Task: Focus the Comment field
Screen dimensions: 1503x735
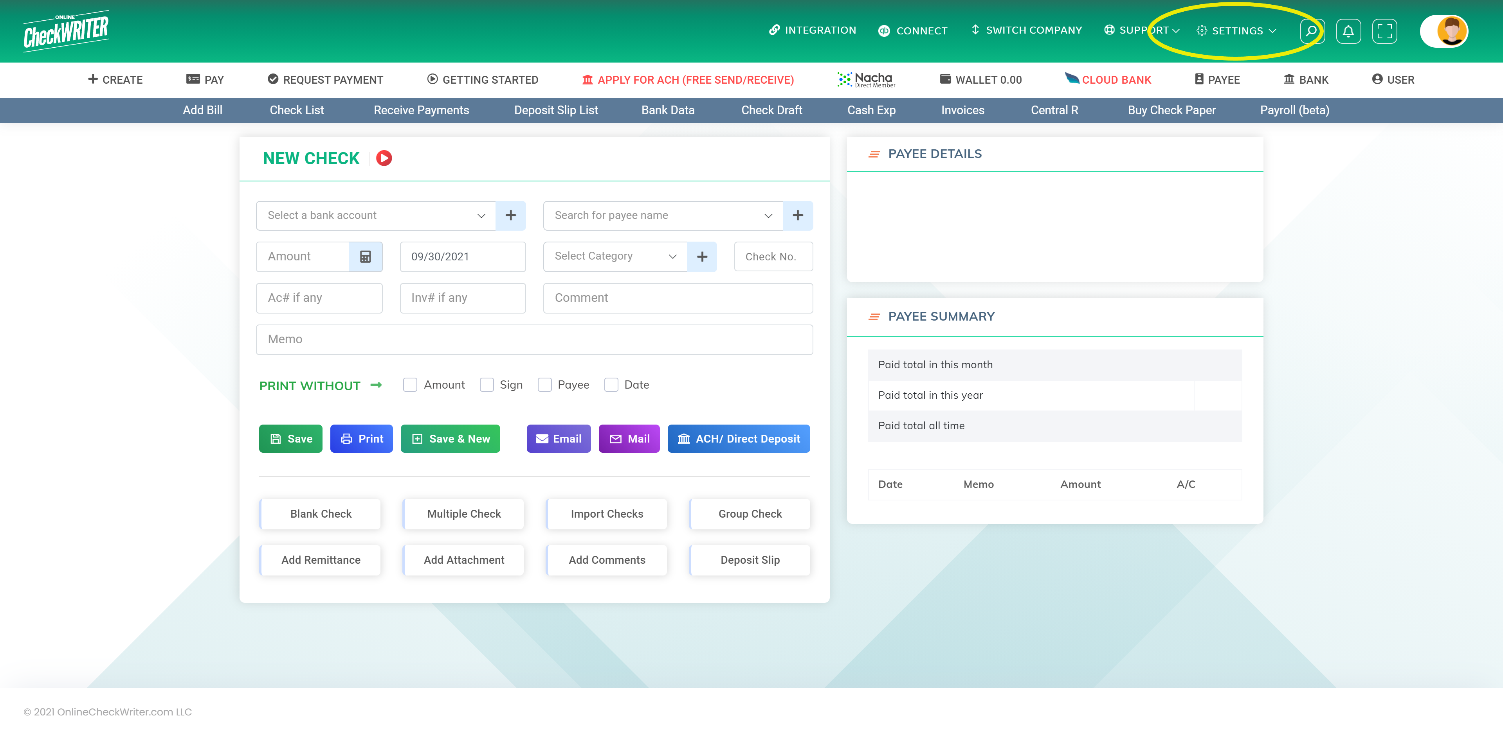Action: point(678,298)
